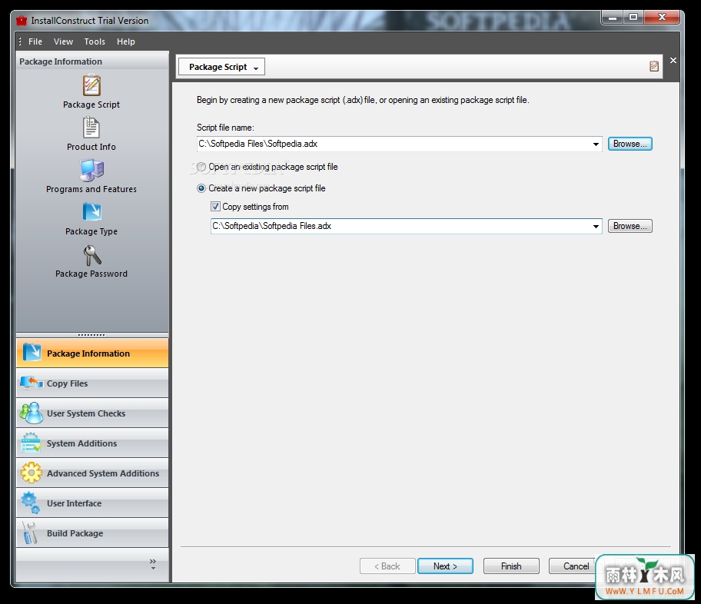Open the Package Script dropdown header
701x604 pixels.
[x=221, y=67]
